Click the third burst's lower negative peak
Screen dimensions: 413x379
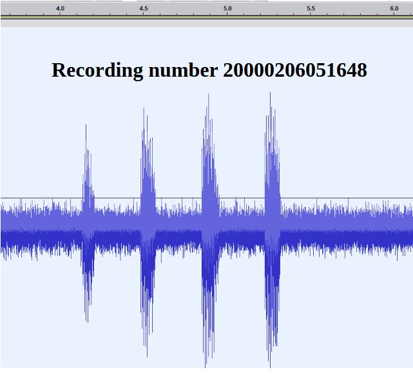coord(206,365)
